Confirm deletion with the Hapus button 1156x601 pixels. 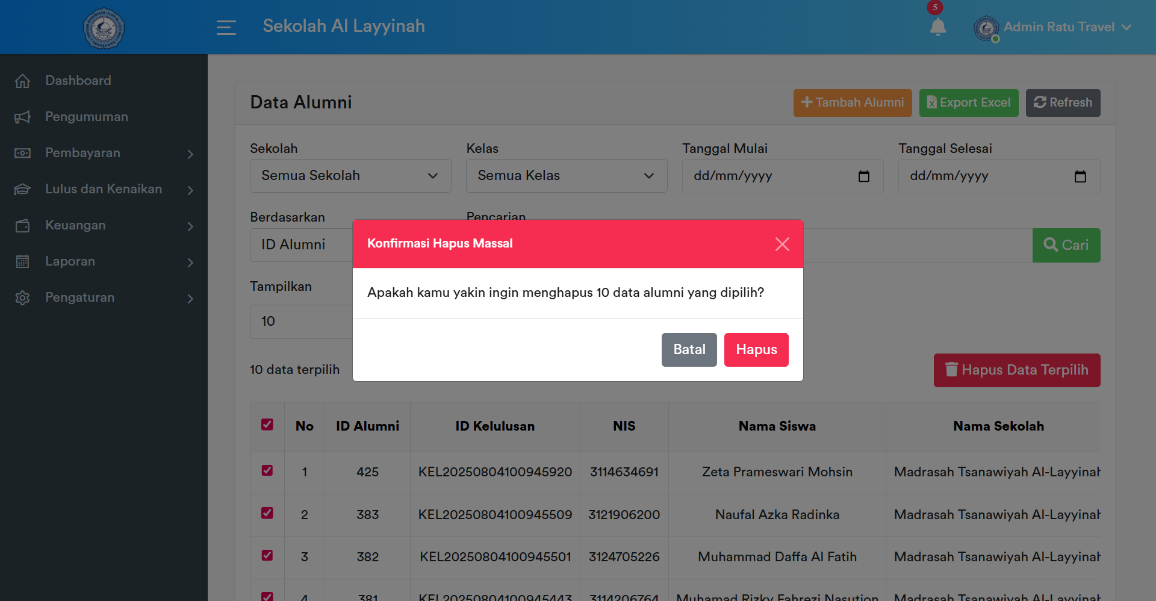point(756,350)
